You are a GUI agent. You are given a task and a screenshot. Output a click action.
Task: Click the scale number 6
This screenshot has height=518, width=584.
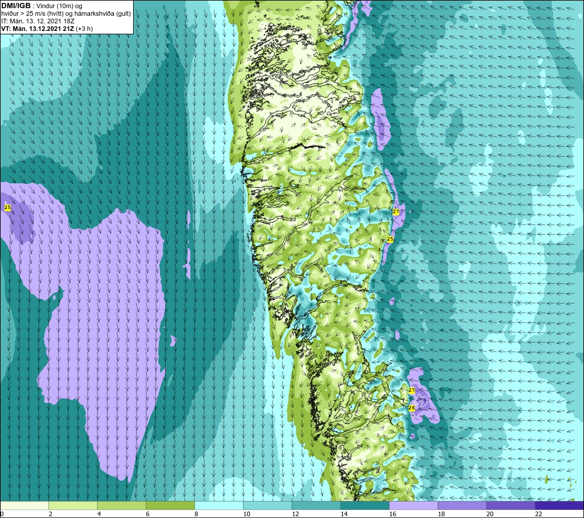click(148, 514)
